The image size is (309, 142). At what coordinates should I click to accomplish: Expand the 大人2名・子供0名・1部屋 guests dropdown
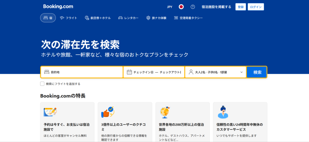click(215, 72)
